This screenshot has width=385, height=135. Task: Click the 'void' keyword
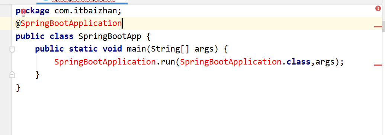point(112,49)
